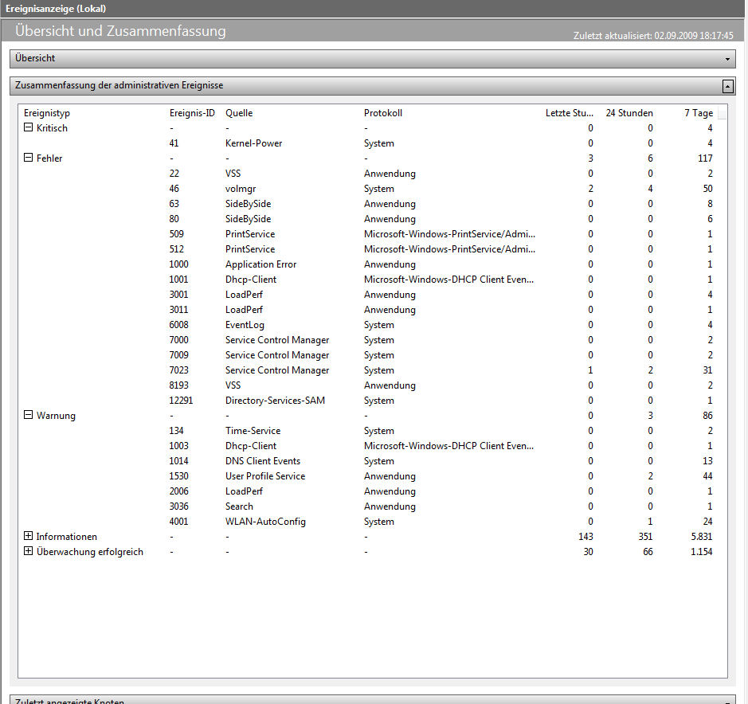The height and width of the screenshot is (704, 748).
Task: Click the Überwachung erfolgreich row label
Action: [x=90, y=552]
